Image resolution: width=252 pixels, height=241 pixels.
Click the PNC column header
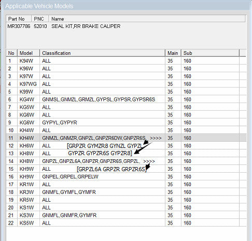point(40,19)
